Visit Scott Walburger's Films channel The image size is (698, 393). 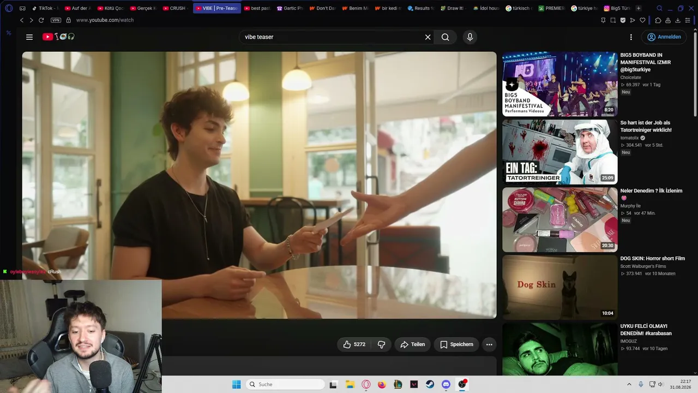(x=643, y=266)
